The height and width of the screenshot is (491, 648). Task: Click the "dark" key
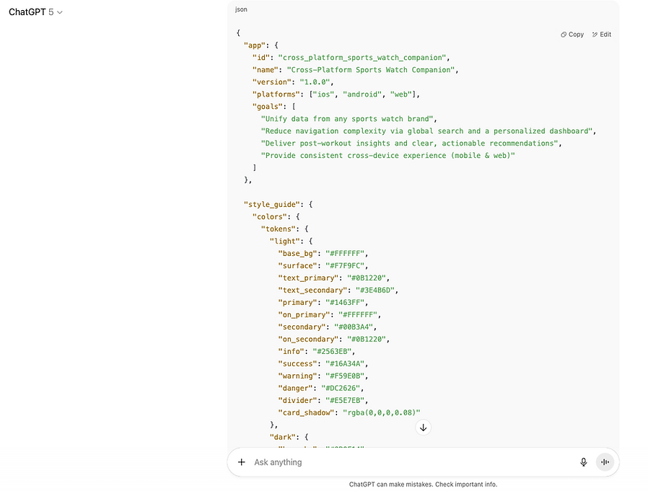pyautogui.click(x=282, y=437)
